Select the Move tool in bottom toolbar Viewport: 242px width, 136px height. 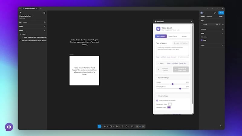(99, 126)
